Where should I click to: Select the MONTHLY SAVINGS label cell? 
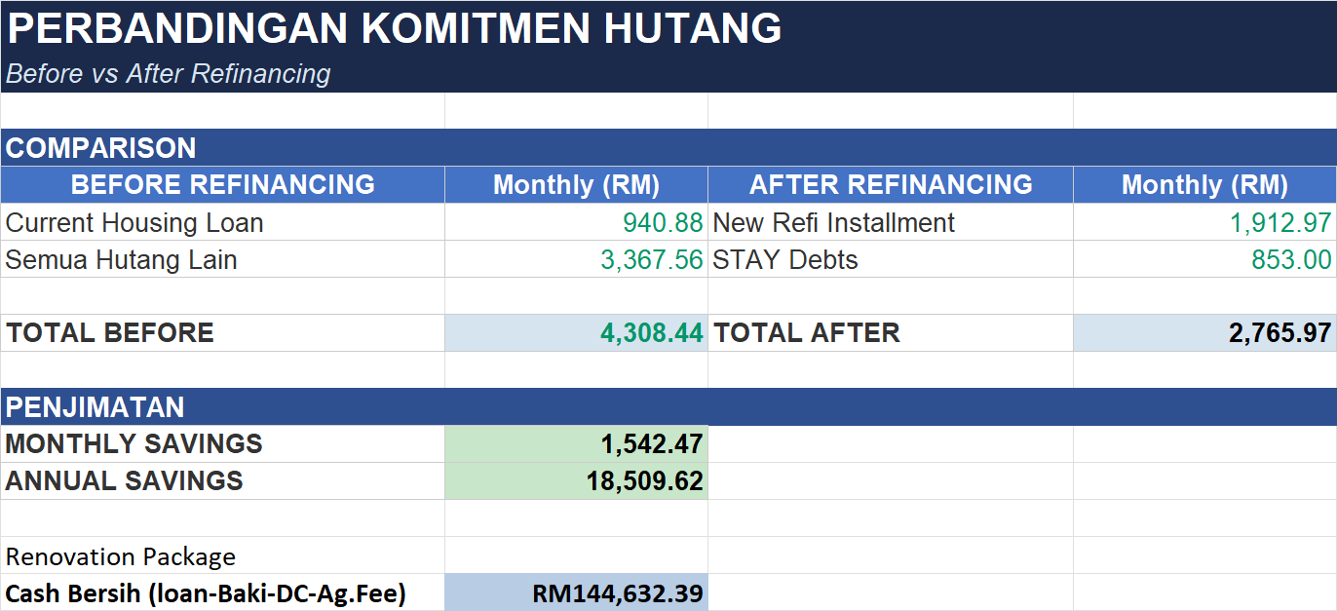(223, 444)
